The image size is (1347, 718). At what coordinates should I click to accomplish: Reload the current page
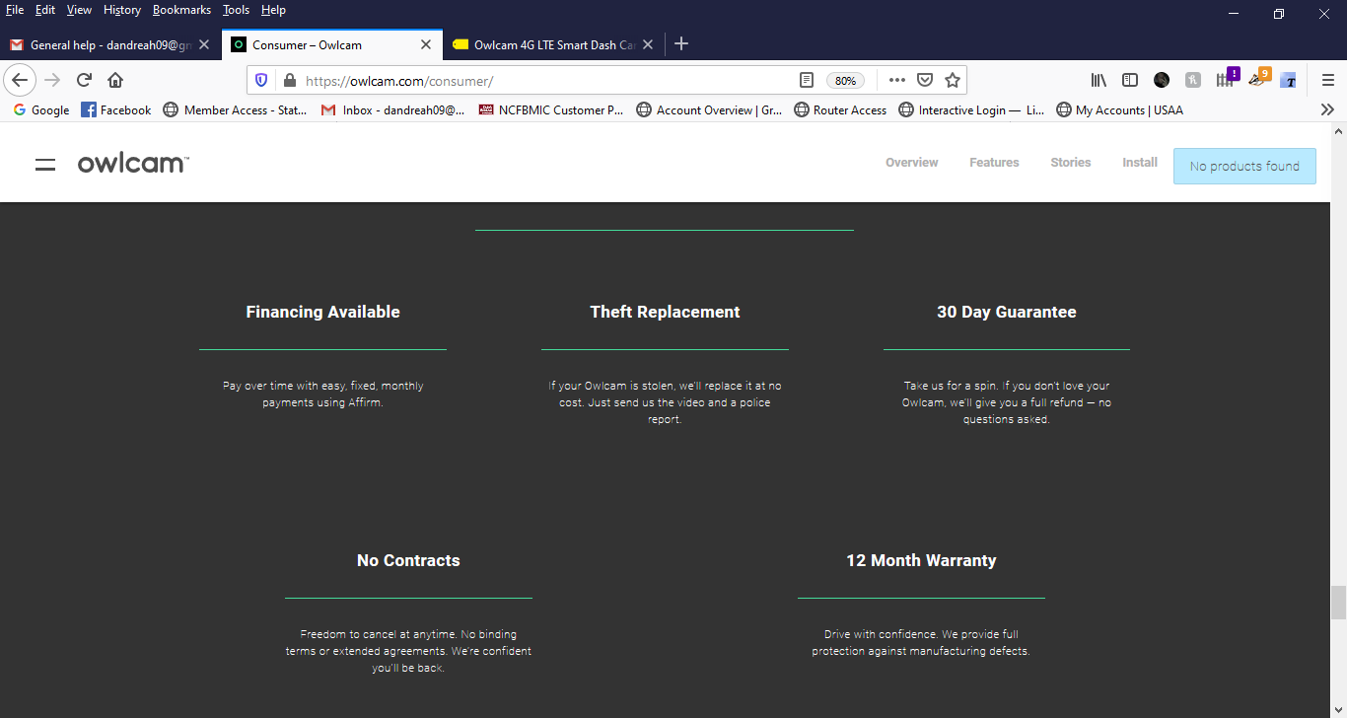pos(85,80)
